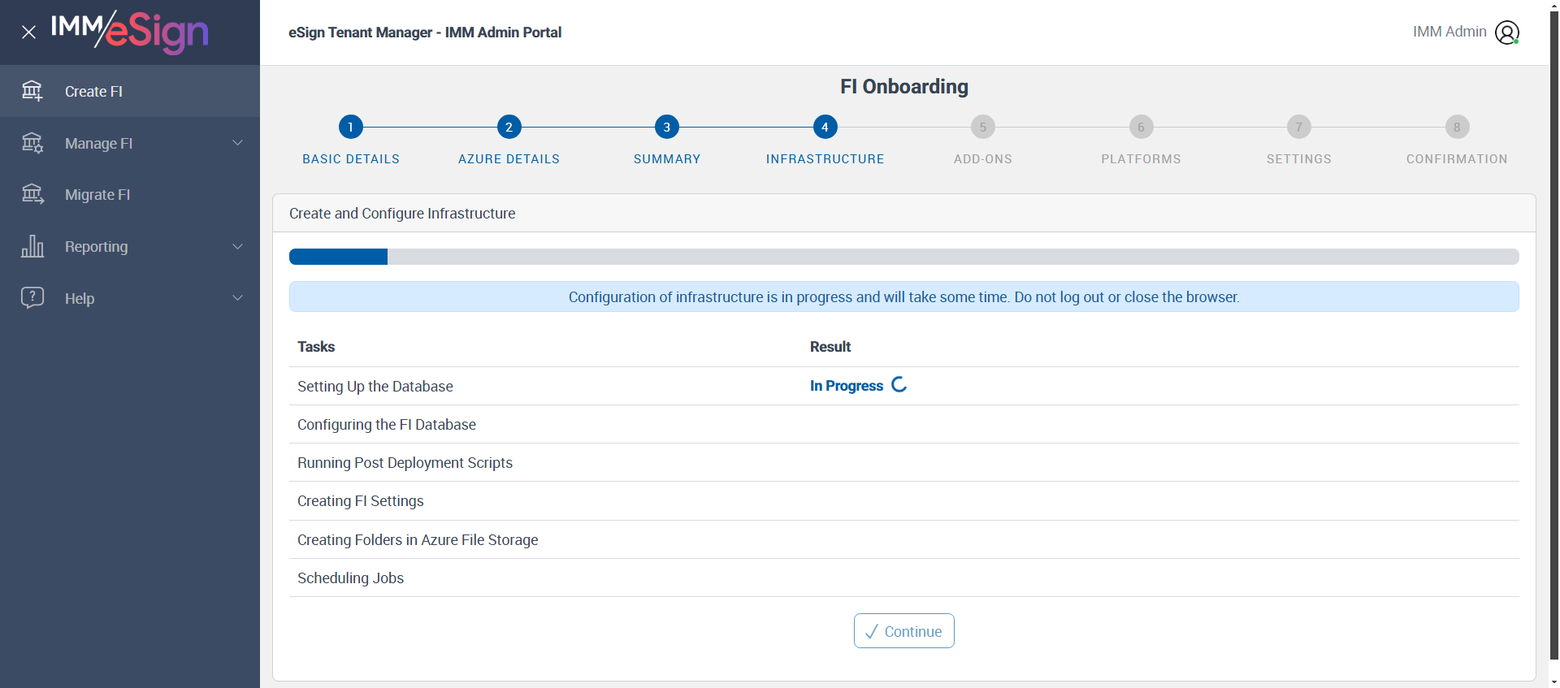The width and height of the screenshot is (1560, 688).
Task: Click the Create FI bank icon
Action: [x=32, y=91]
